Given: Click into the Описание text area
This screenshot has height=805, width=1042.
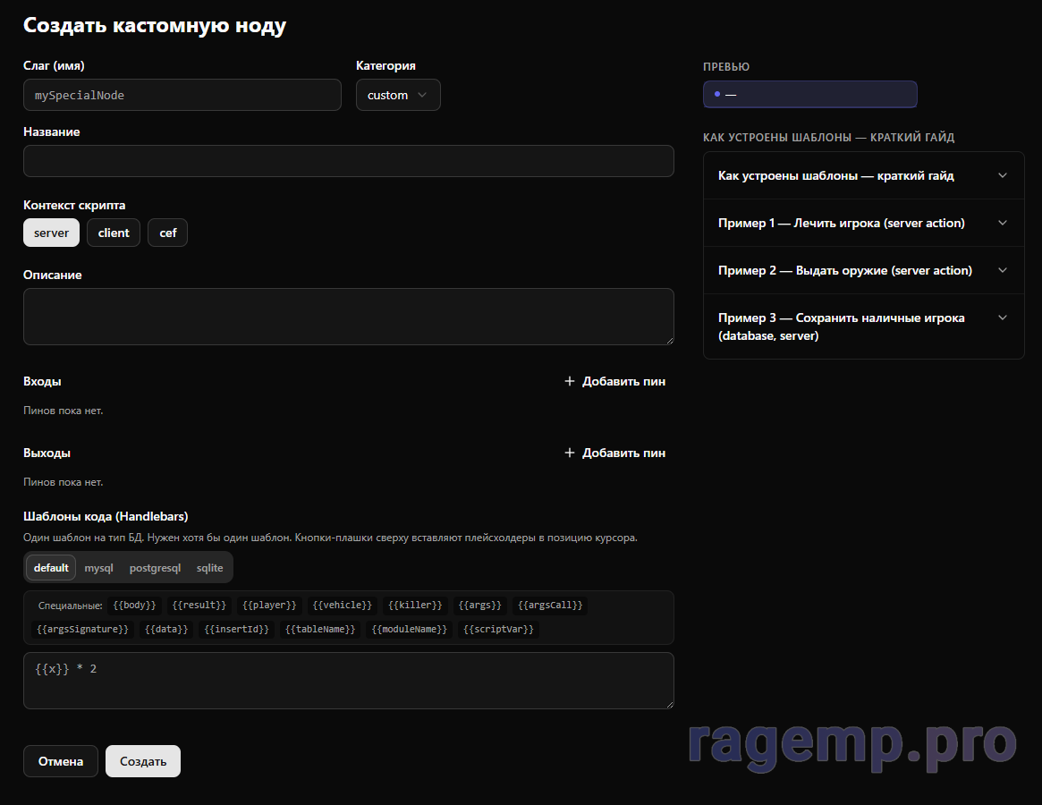Looking at the screenshot, I should coord(348,317).
